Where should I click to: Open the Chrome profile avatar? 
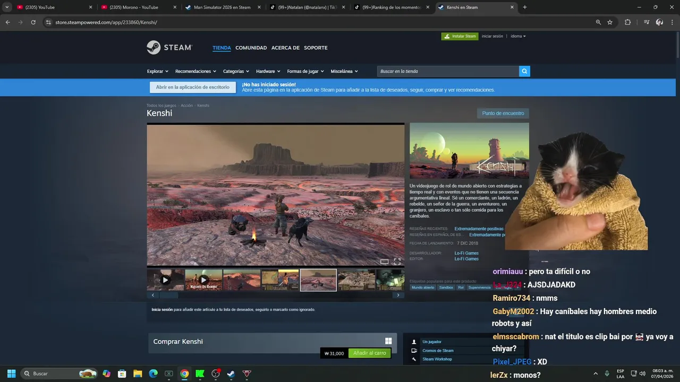click(659, 22)
